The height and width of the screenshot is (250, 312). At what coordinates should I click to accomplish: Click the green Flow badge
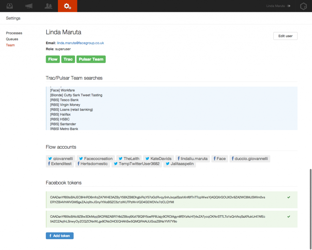point(53,59)
